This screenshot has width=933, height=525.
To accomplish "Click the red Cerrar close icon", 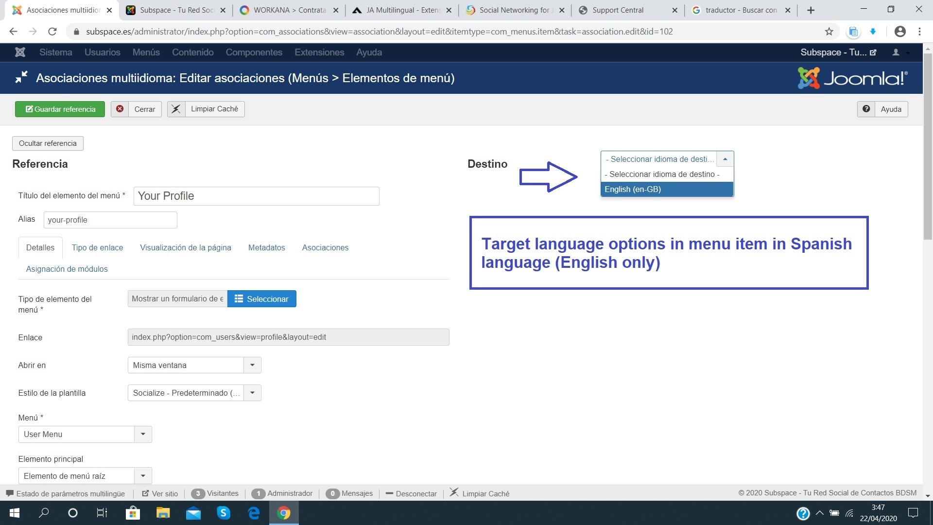I will point(120,109).
